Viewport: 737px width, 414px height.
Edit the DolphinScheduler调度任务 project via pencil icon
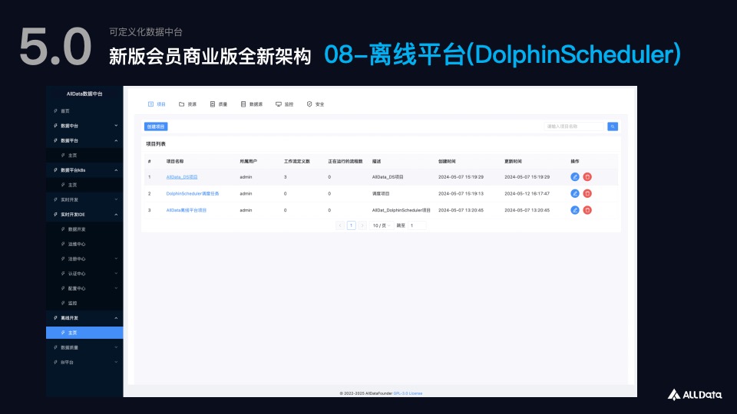[x=574, y=193]
